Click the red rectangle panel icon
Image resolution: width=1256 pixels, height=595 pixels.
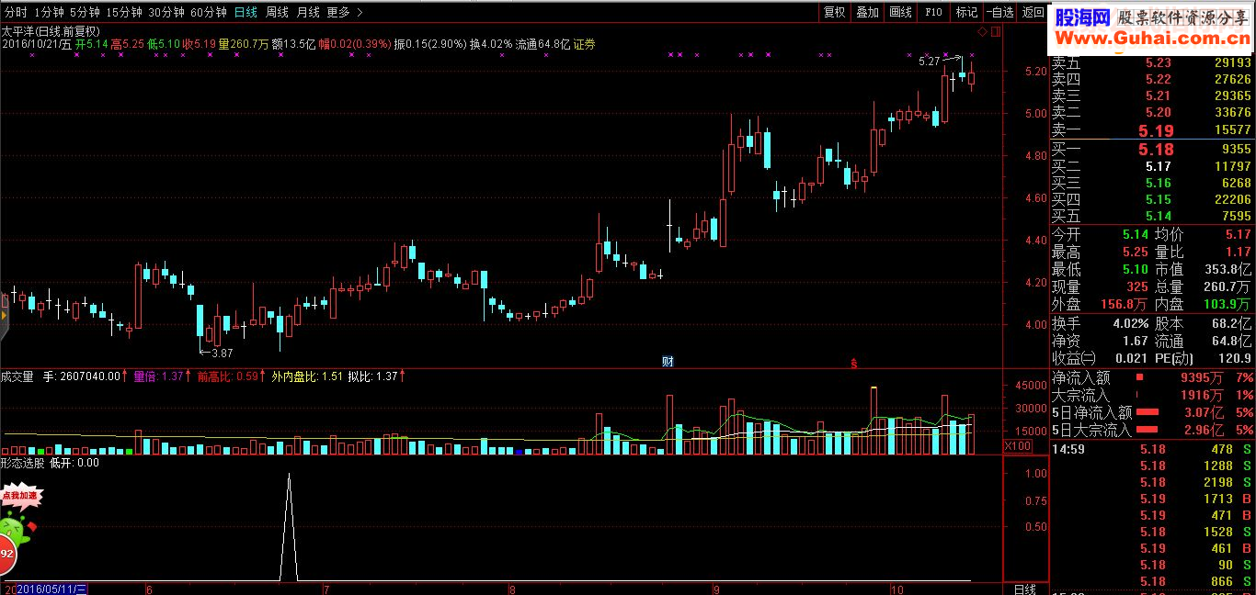tap(994, 33)
